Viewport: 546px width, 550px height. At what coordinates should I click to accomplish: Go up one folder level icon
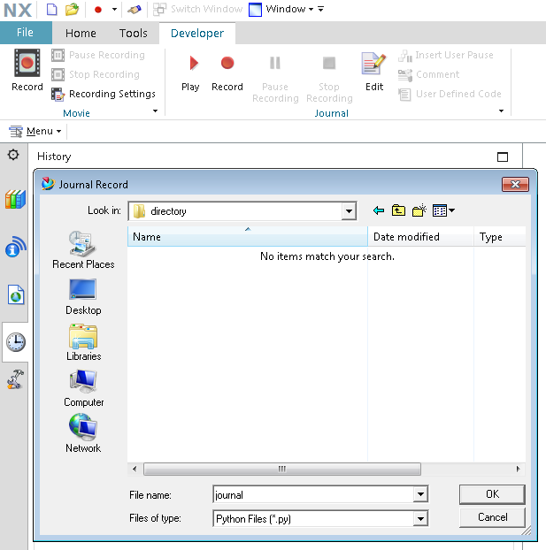(398, 210)
